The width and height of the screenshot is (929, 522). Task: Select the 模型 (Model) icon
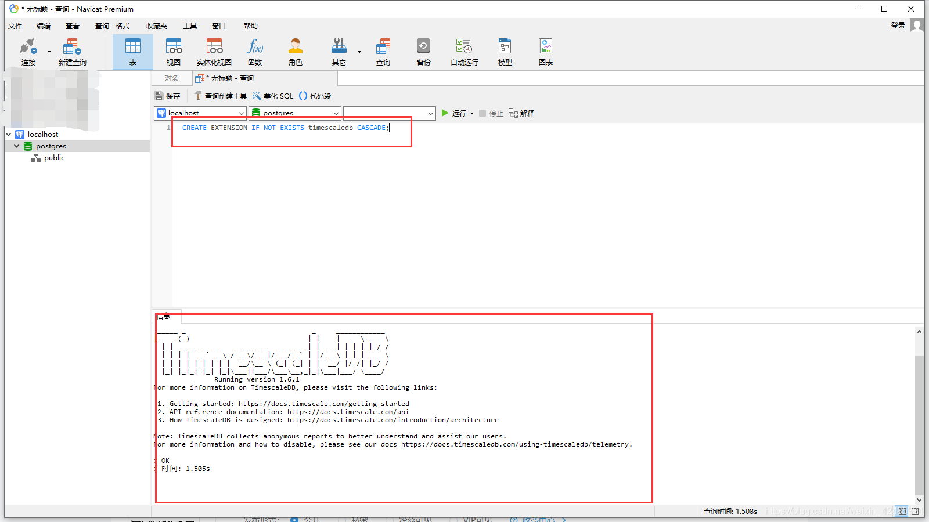504,51
